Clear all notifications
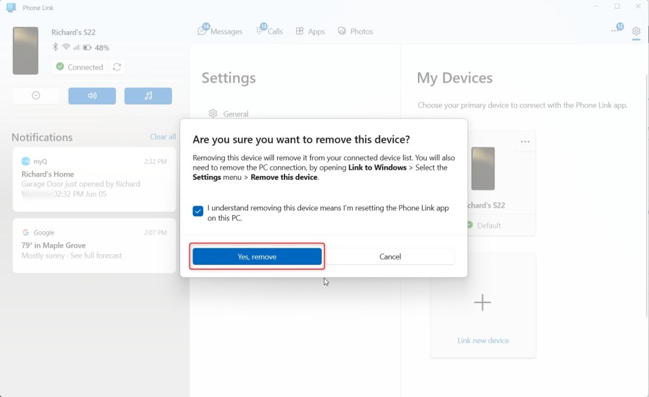 click(163, 137)
